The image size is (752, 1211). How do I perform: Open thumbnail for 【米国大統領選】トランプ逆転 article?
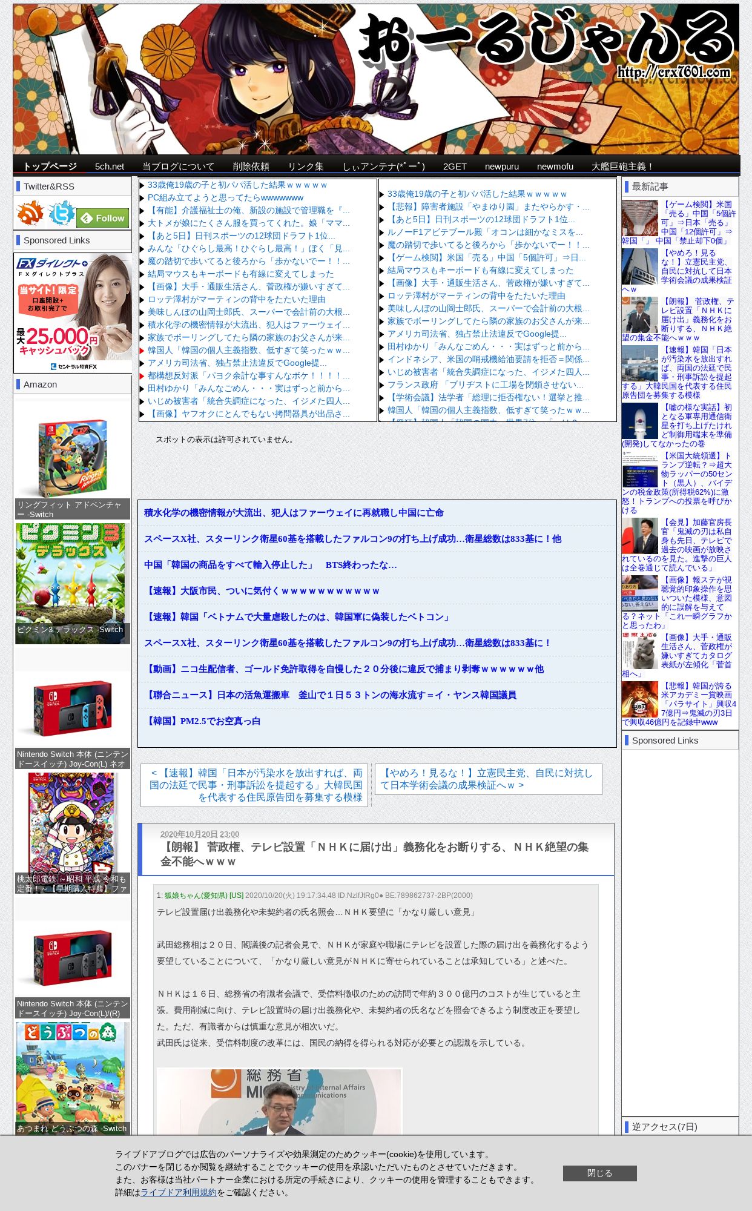tap(640, 469)
